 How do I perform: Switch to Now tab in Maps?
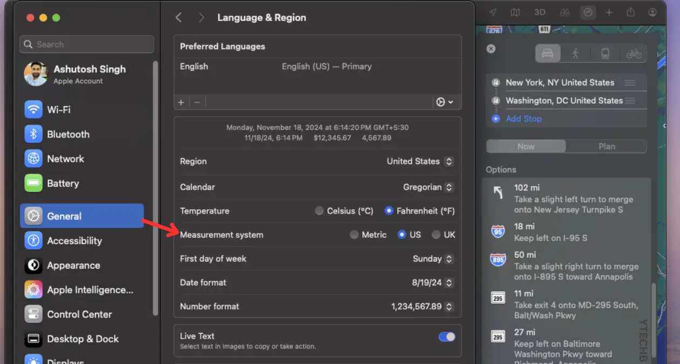point(526,146)
